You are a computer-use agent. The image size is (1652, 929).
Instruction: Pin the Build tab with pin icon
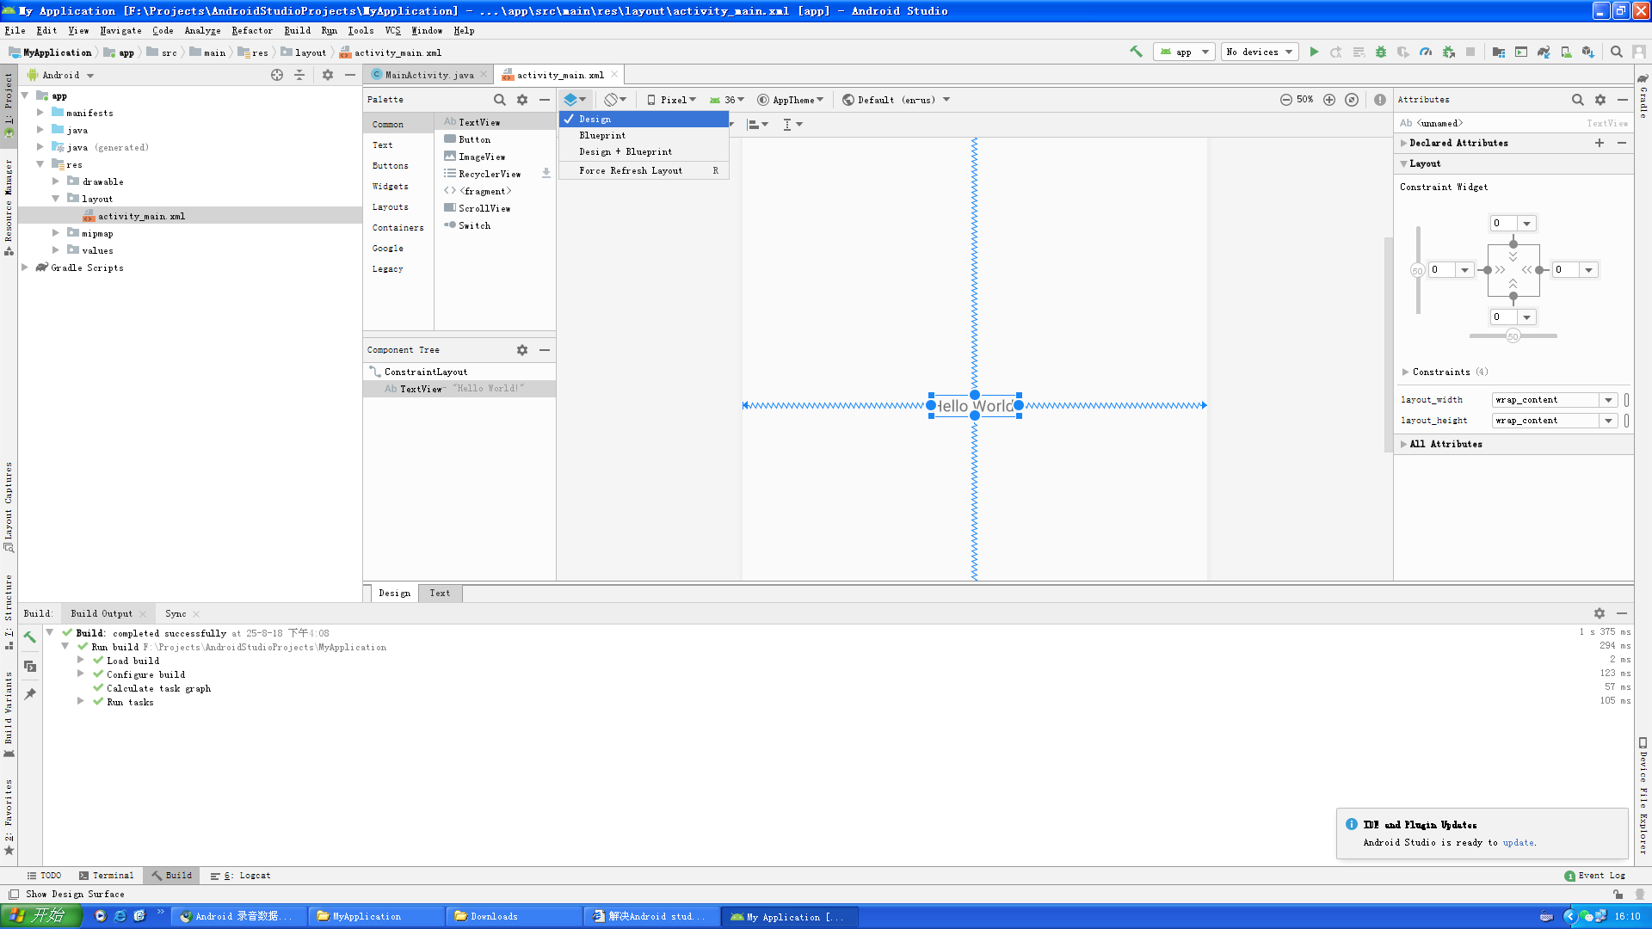pos(30,694)
